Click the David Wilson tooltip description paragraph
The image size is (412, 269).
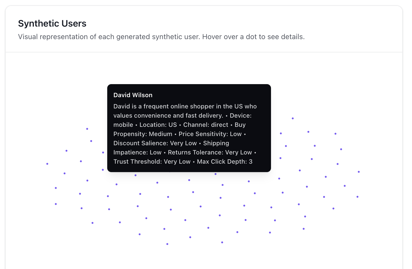tap(185, 134)
